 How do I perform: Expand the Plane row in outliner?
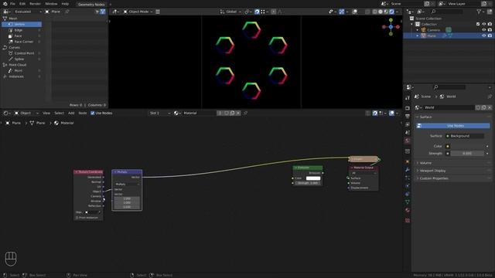tap(418, 36)
